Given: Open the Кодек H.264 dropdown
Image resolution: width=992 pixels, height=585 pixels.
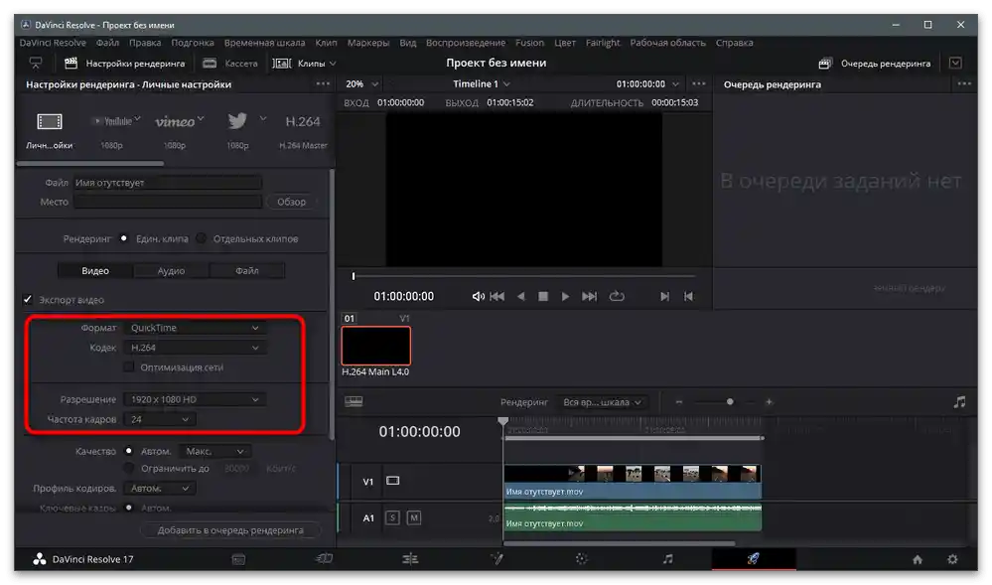Looking at the screenshot, I should point(195,348).
